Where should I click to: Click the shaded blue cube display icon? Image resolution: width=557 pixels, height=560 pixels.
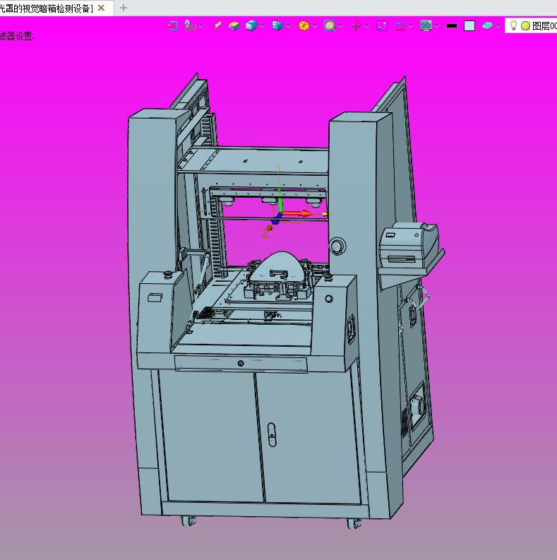click(x=252, y=25)
